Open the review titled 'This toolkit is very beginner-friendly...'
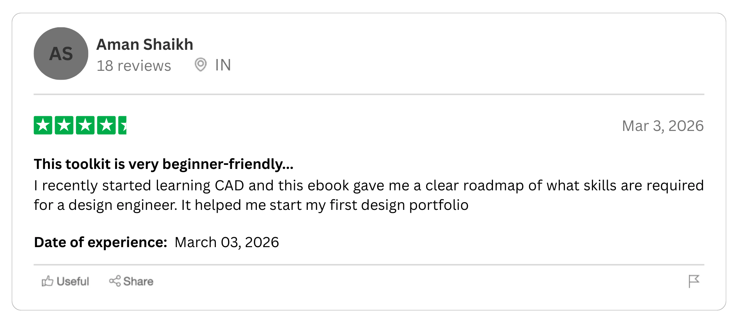738x322 pixels. (163, 164)
